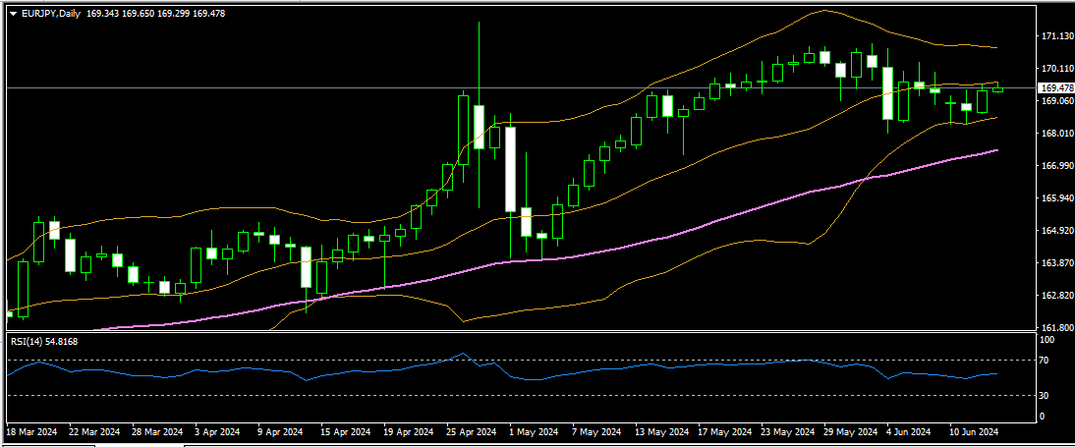
Task: Click the 168.010 price scale label
Action: point(1056,133)
